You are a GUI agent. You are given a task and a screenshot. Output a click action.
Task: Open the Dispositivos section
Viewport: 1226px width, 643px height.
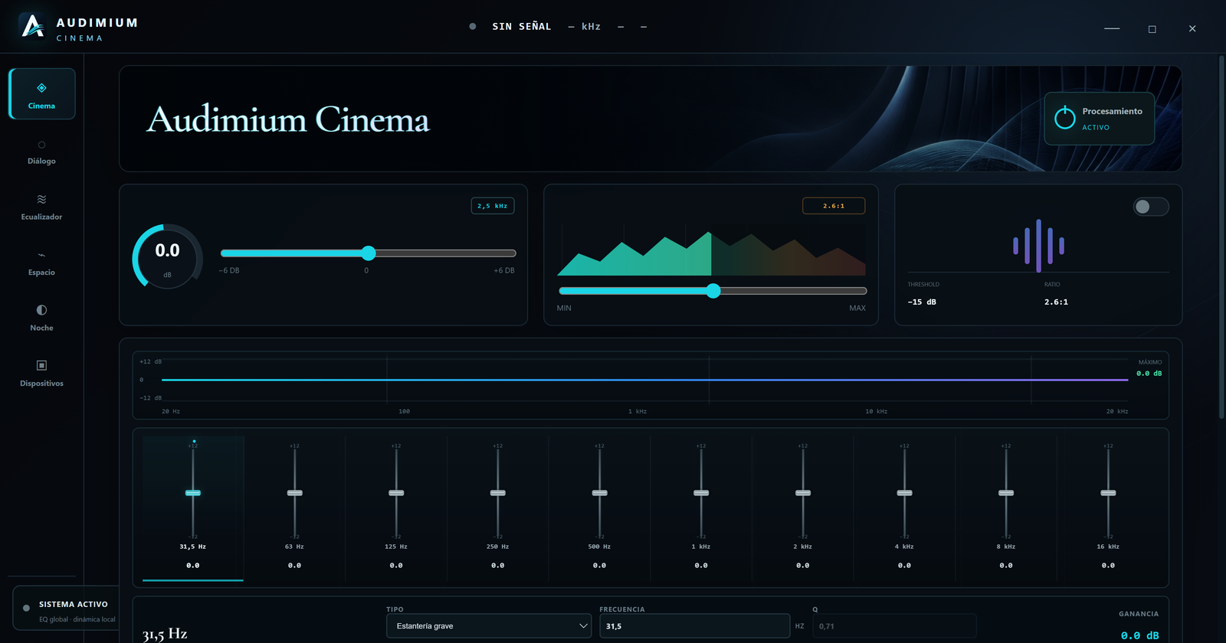tap(41, 374)
